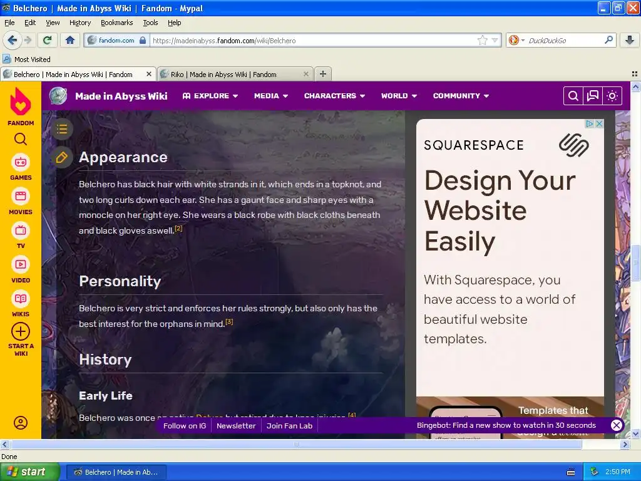Open the Wikis section in Fandom sidebar
The width and height of the screenshot is (641, 481).
coord(21,304)
